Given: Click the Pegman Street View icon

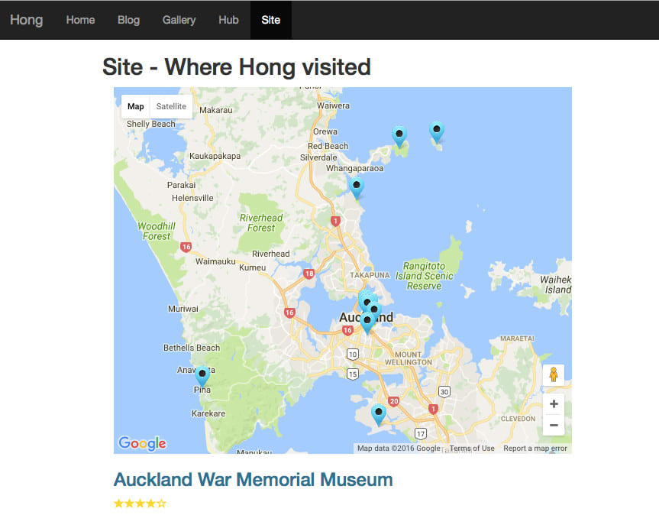Looking at the screenshot, I should point(554,374).
